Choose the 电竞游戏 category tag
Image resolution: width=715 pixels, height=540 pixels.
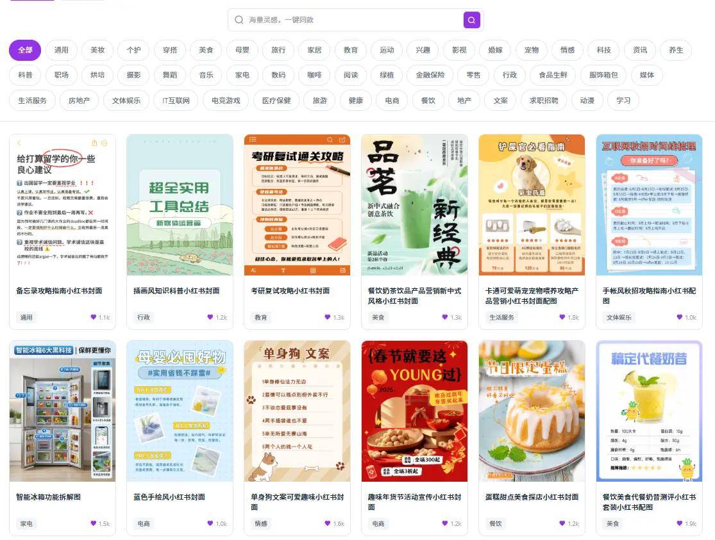click(x=221, y=101)
